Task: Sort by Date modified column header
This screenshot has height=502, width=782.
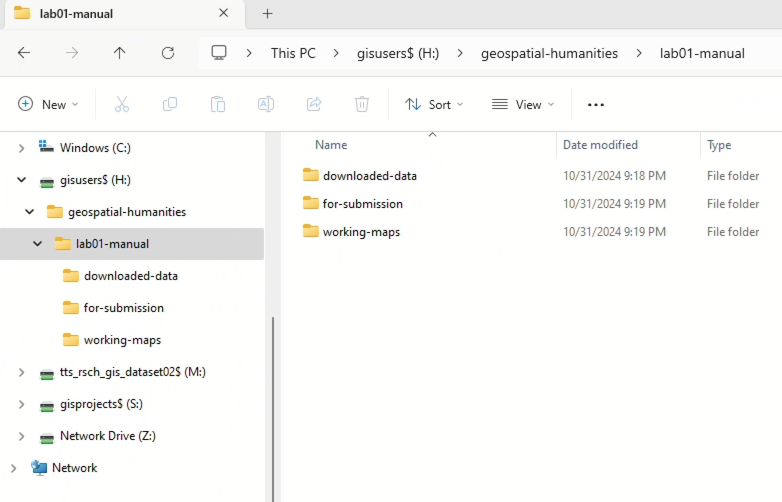Action: click(x=600, y=144)
